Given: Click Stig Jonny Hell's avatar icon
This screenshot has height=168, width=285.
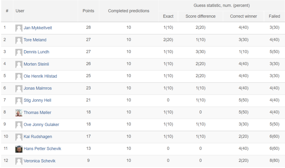Looking at the screenshot, I should (19, 101).
